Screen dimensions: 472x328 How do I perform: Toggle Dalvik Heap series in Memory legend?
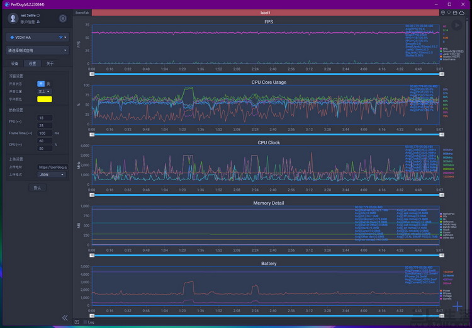(x=448, y=224)
